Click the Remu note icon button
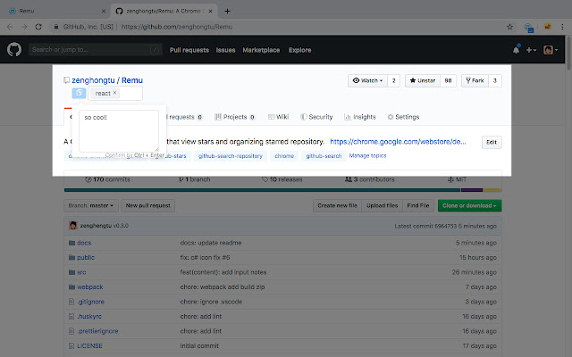Viewport: 572px width, 357px height. pyautogui.click(x=79, y=93)
